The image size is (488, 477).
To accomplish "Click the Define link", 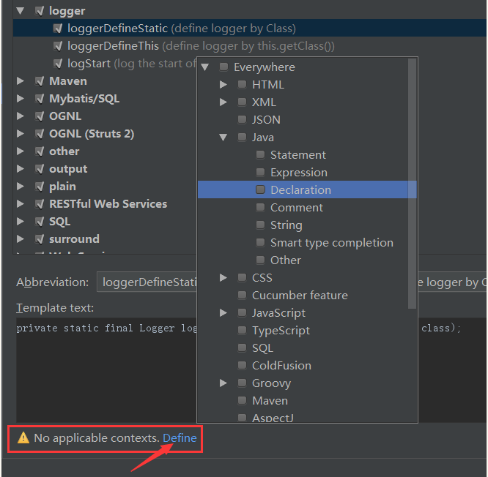I will click(x=180, y=438).
